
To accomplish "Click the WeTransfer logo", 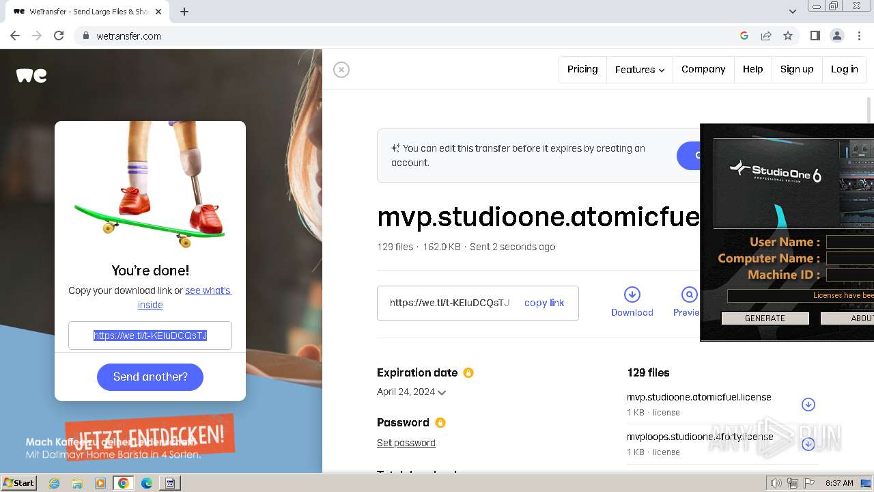I will (x=31, y=76).
